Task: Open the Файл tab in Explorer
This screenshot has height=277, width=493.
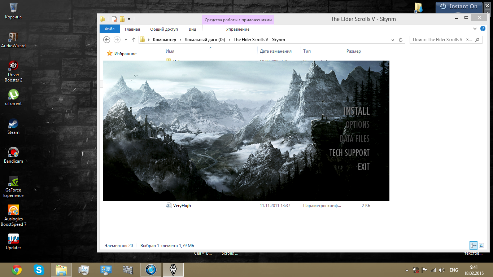Action: [x=110, y=29]
